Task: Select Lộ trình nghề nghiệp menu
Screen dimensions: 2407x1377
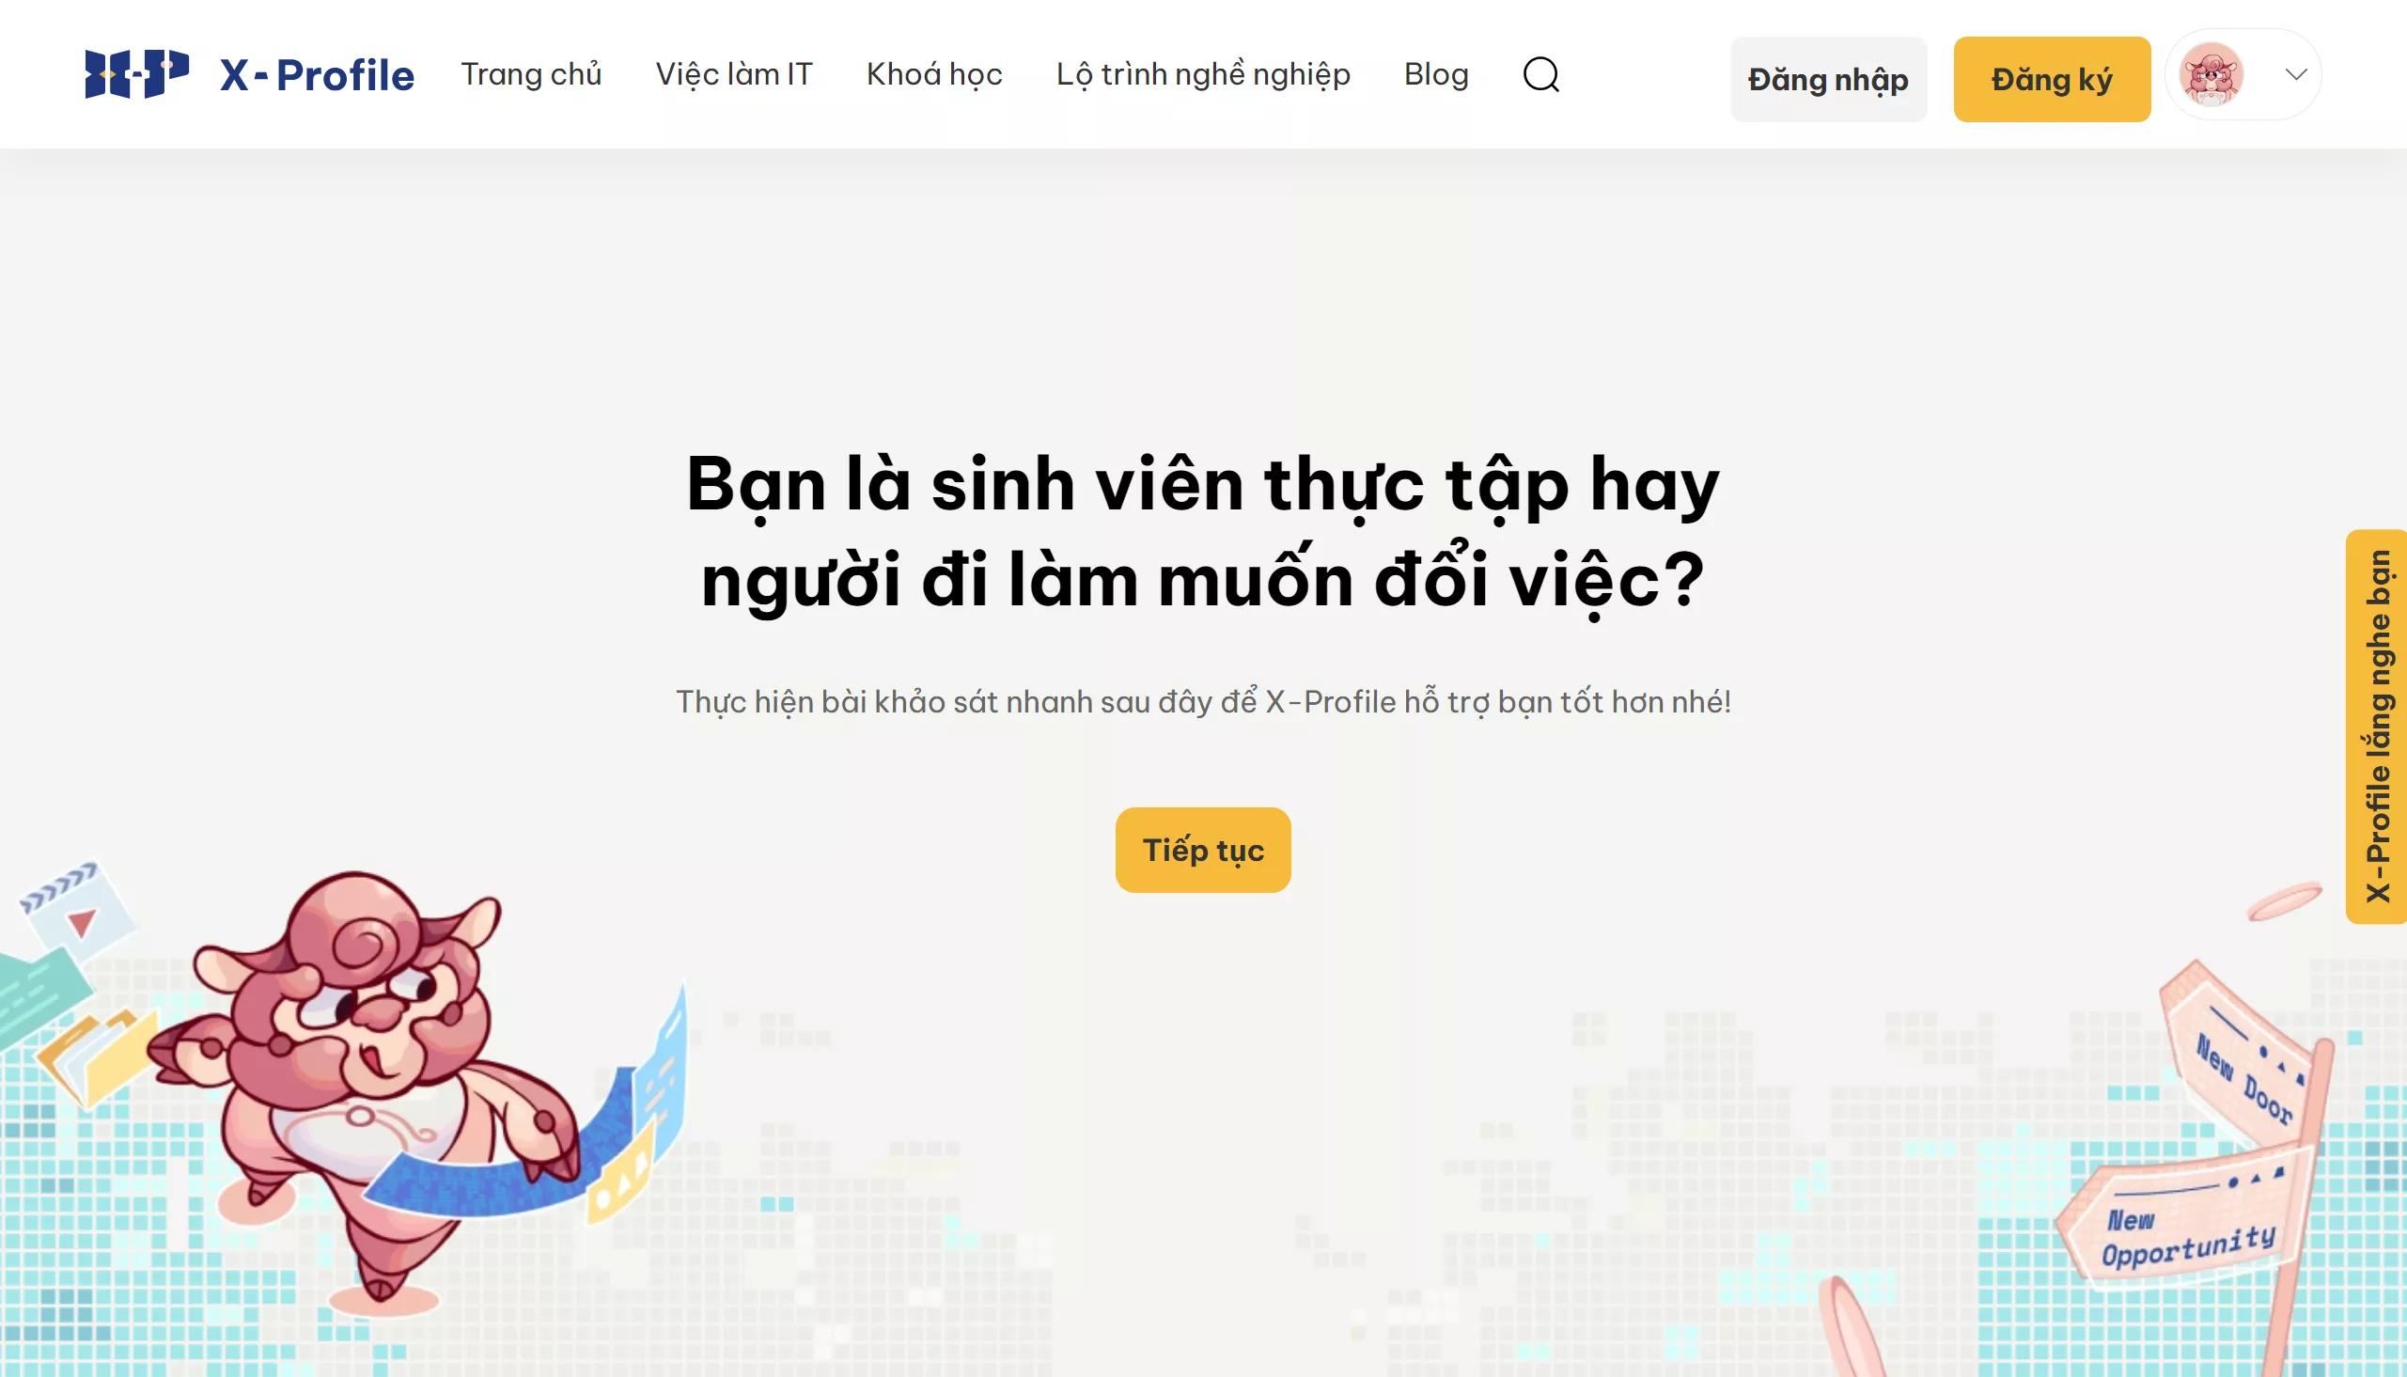Action: coord(1202,73)
